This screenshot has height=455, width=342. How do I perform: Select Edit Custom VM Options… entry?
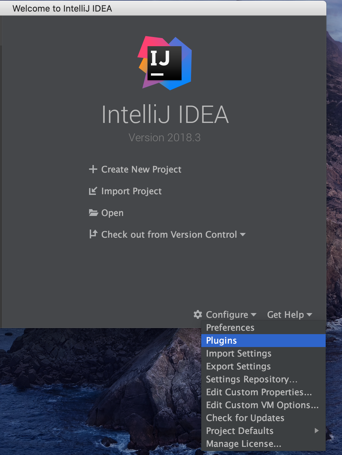[263, 405]
